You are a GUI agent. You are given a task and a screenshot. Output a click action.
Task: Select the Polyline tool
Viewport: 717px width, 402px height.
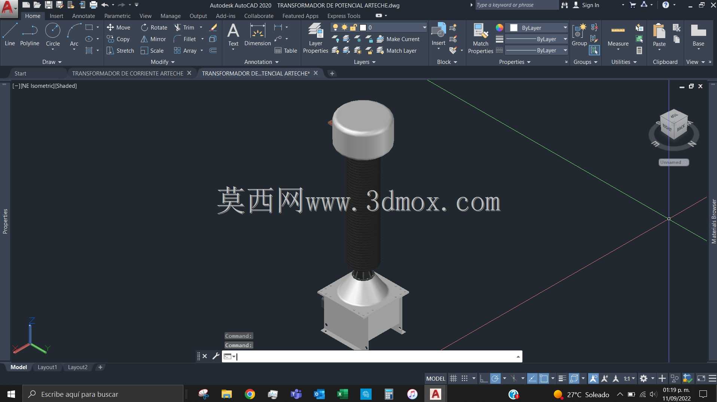[30, 34]
